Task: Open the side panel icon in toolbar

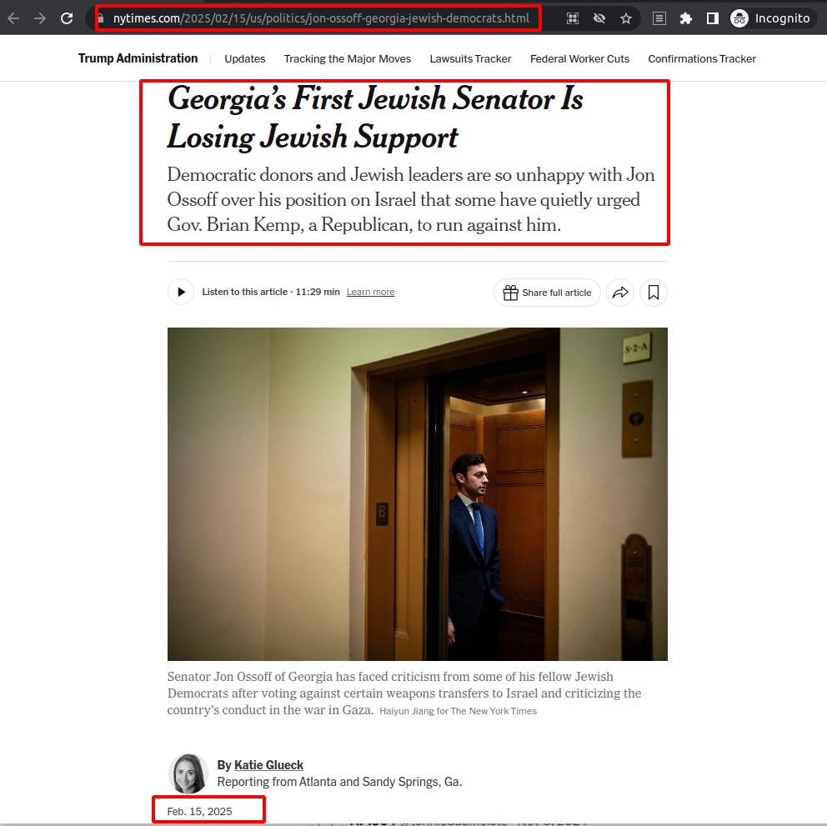Action: 713,18
